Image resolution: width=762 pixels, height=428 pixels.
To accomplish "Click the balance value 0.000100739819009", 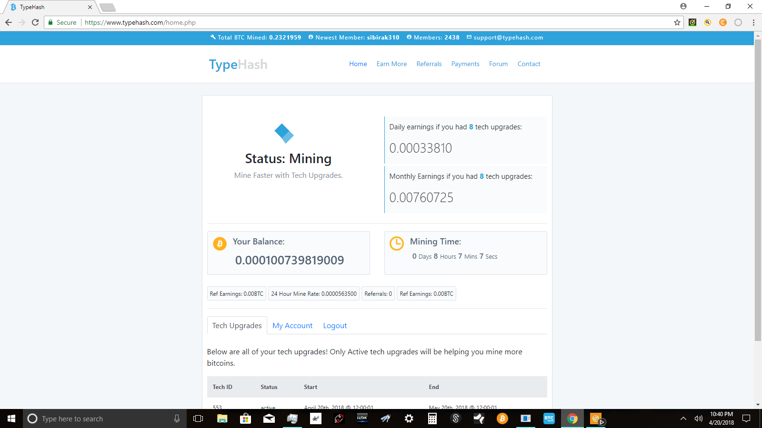I will pyautogui.click(x=290, y=260).
